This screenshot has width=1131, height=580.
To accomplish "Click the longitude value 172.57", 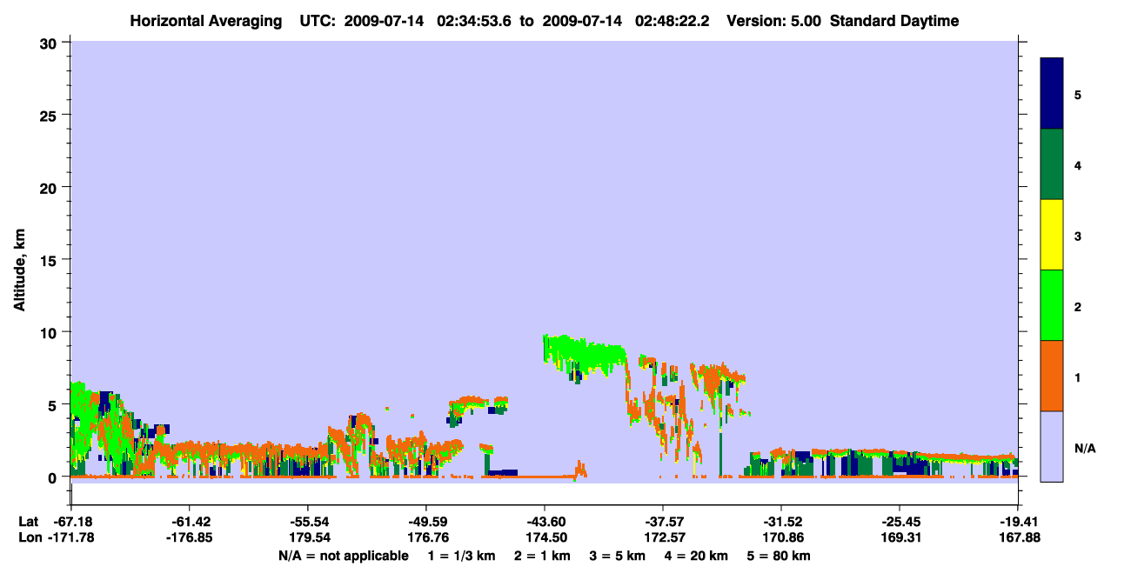I will [663, 537].
